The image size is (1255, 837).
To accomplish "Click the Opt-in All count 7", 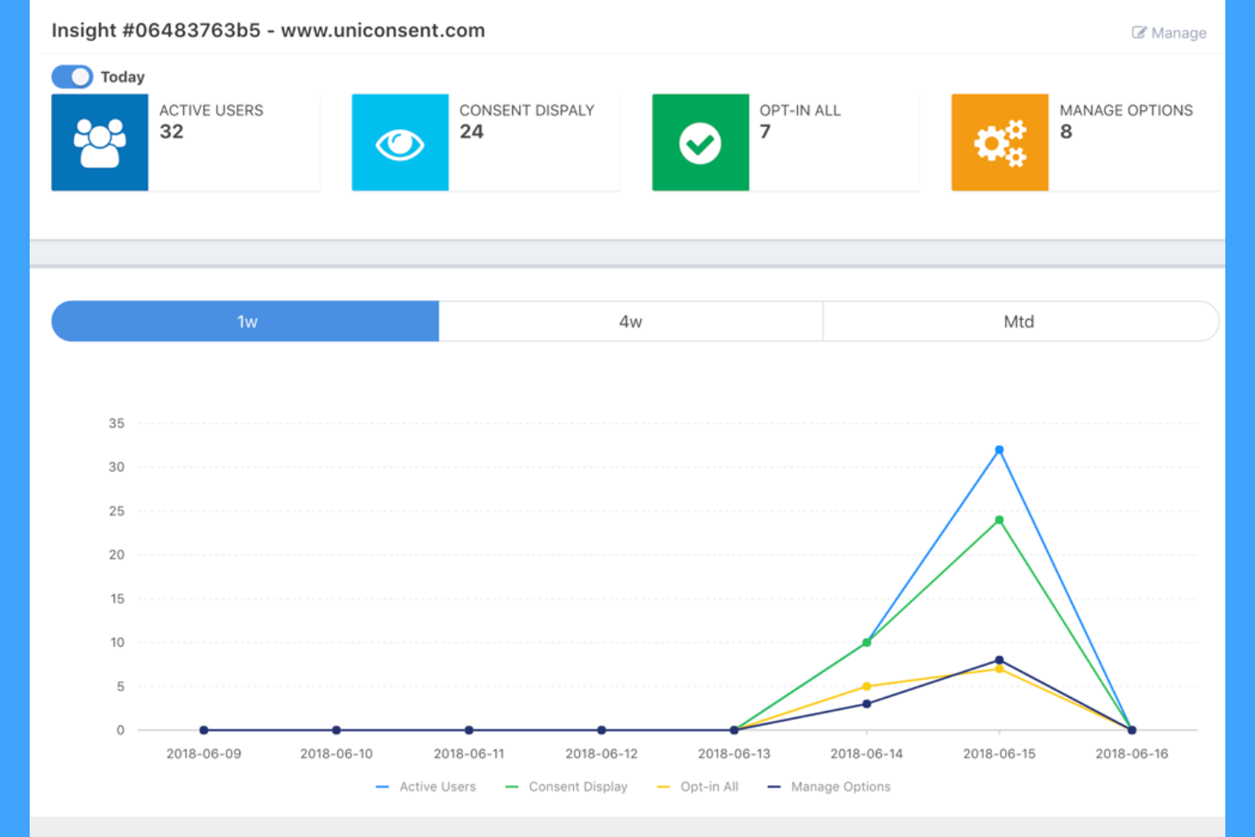I will pyautogui.click(x=765, y=132).
